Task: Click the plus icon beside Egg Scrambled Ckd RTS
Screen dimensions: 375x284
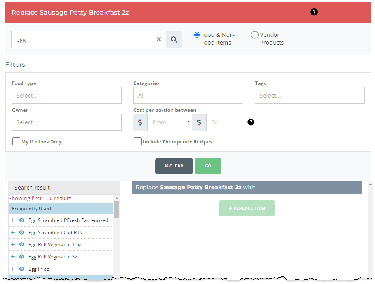Action: tap(12, 232)
